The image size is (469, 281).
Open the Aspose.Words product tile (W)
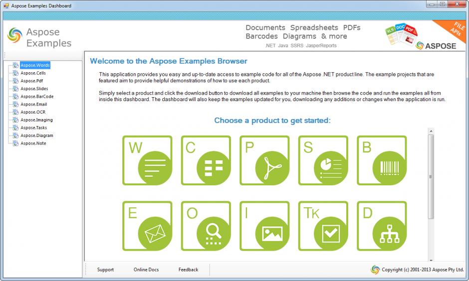point(147,160)
